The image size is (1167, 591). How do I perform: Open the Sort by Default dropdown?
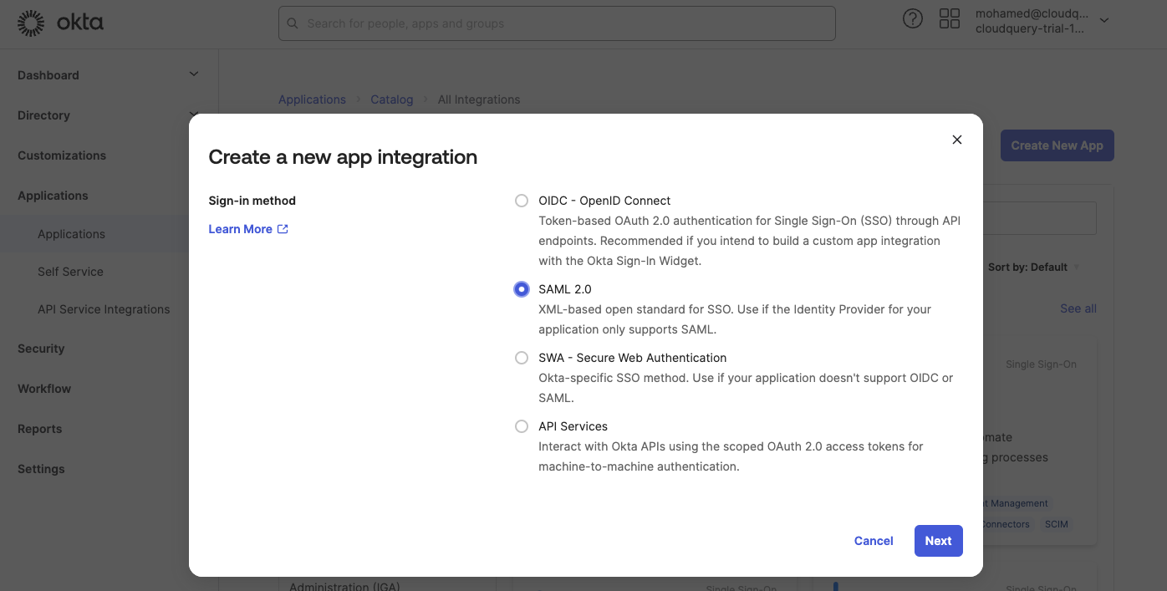pos(1033,267)
